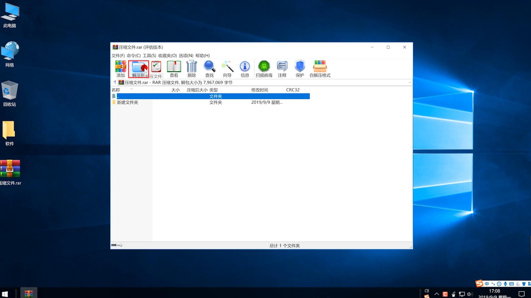Maximize the WinRAR window

click(x=388, y=47)
